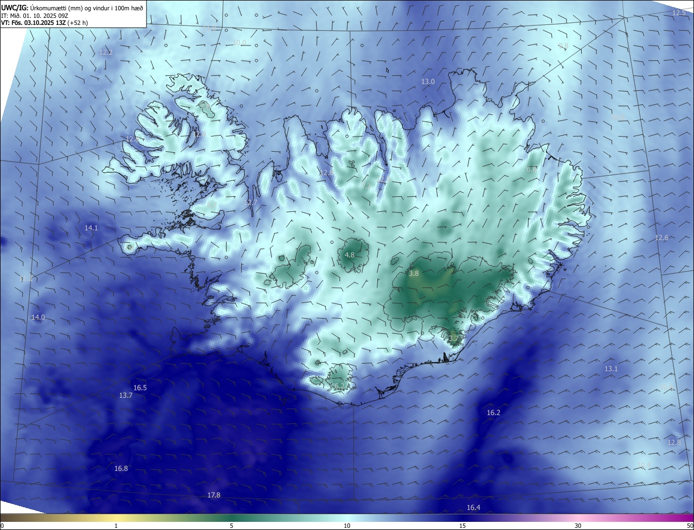Click the 16.8 value label in the southwest ocean
The width and height of the screenshot is (694, 530).
coord(121,469)
